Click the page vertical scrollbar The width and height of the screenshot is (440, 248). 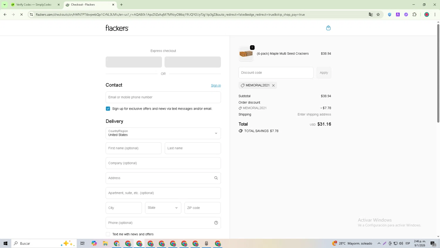coord(438,73)
